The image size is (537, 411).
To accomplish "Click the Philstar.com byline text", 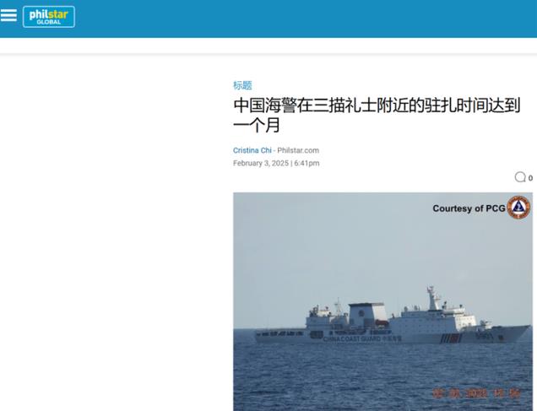I will 298,150.
